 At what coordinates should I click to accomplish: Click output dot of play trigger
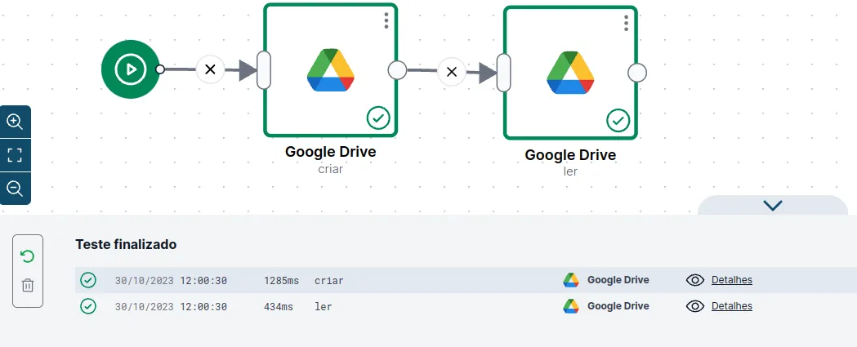pyautogui.click(x=160, y=69)
